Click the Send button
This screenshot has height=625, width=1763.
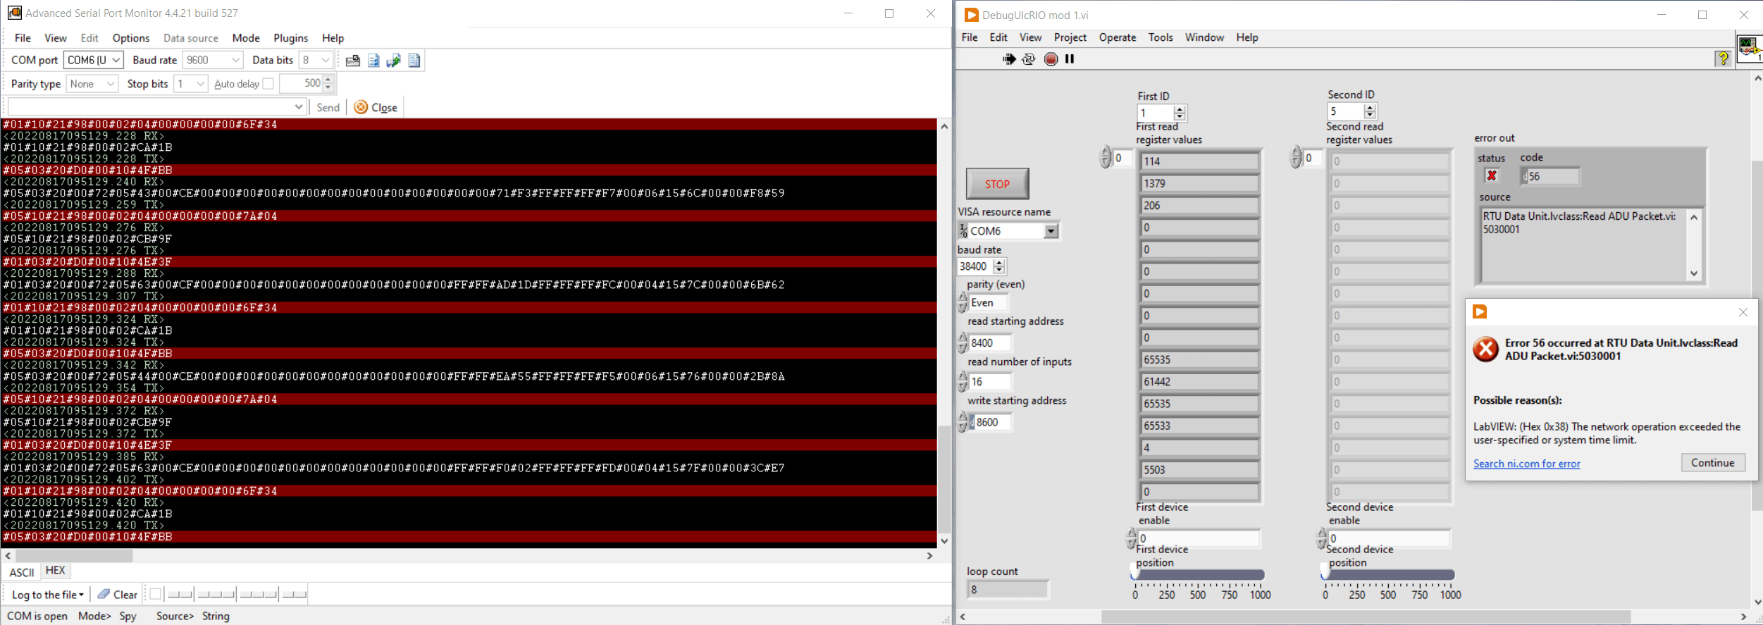pos(328,107)
